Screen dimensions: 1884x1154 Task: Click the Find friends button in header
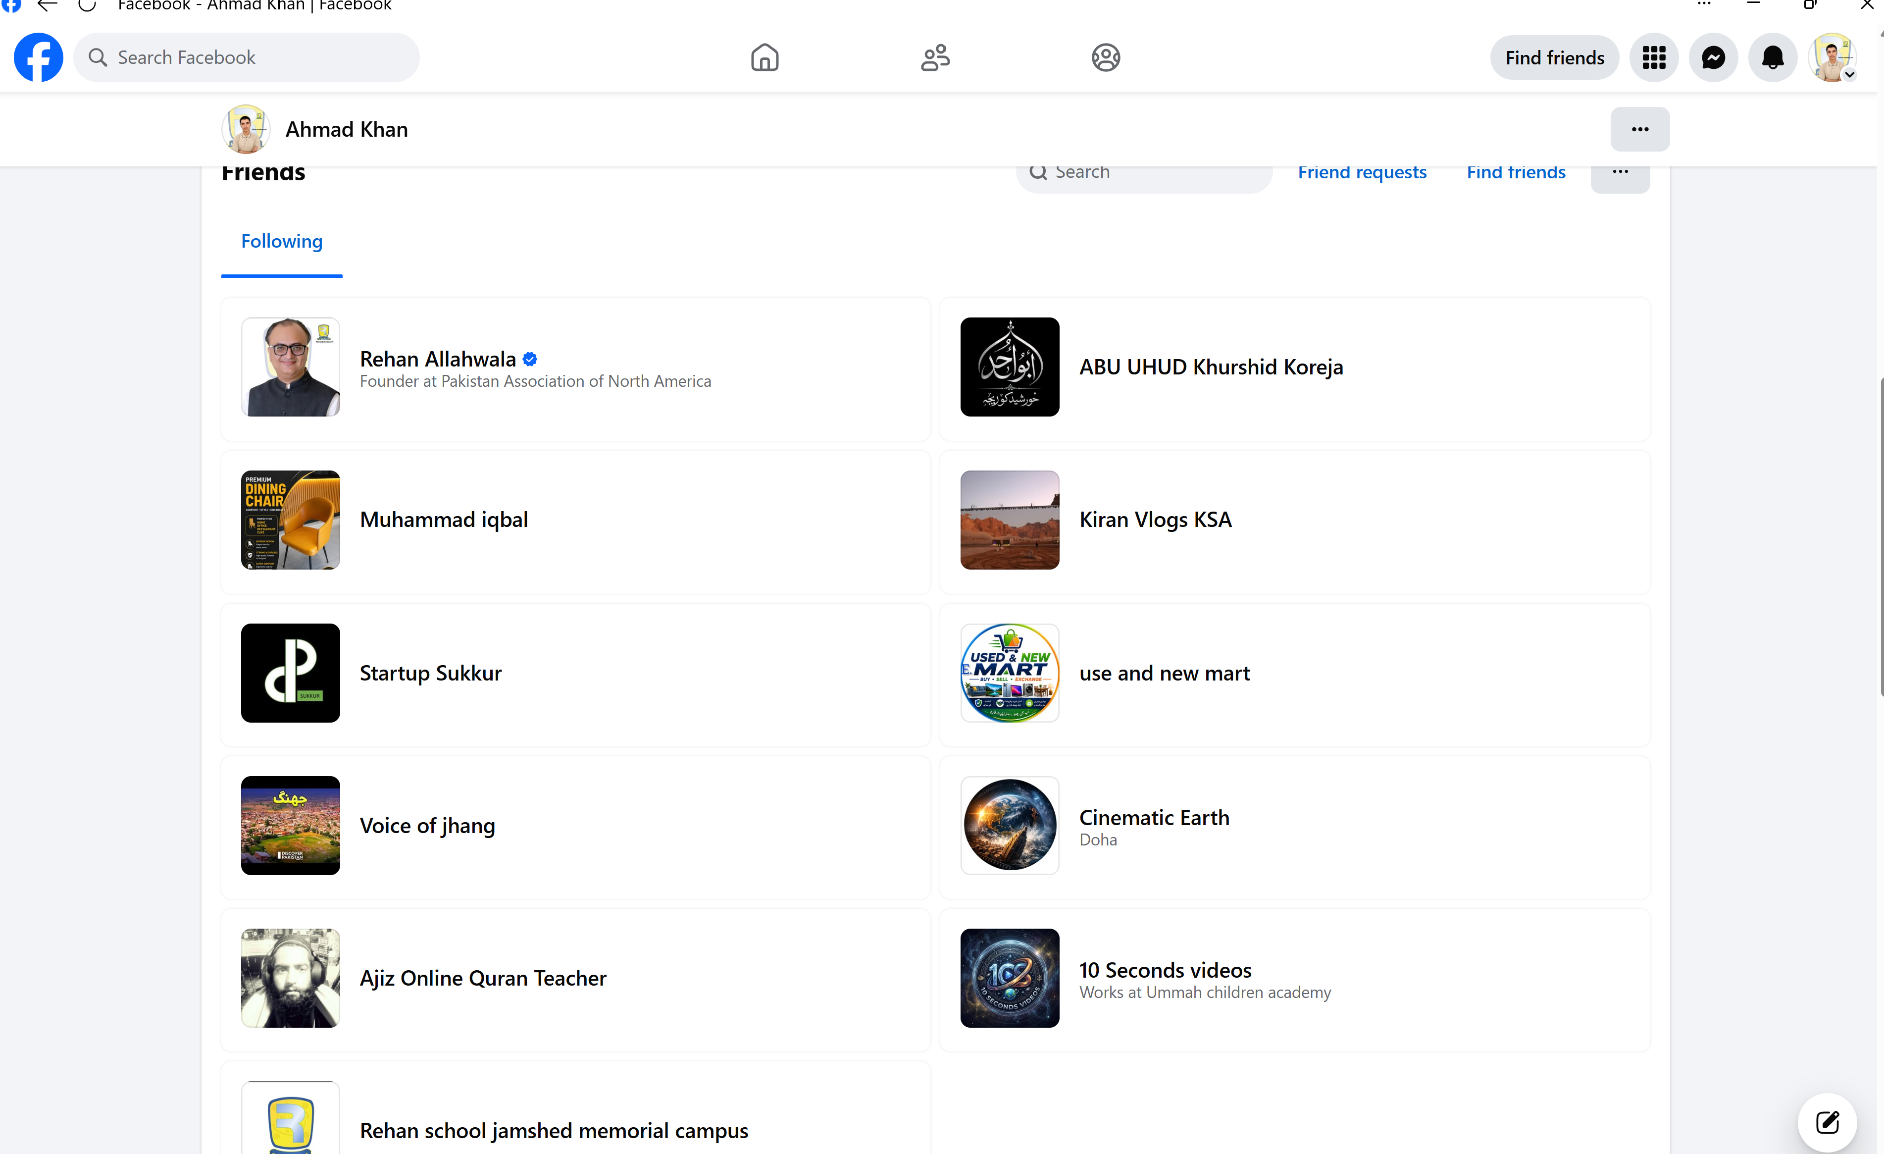pyautogui.click(x=1554, y=57)
